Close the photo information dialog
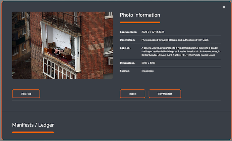This screenshot has width=232, height=141. (224, 7)
